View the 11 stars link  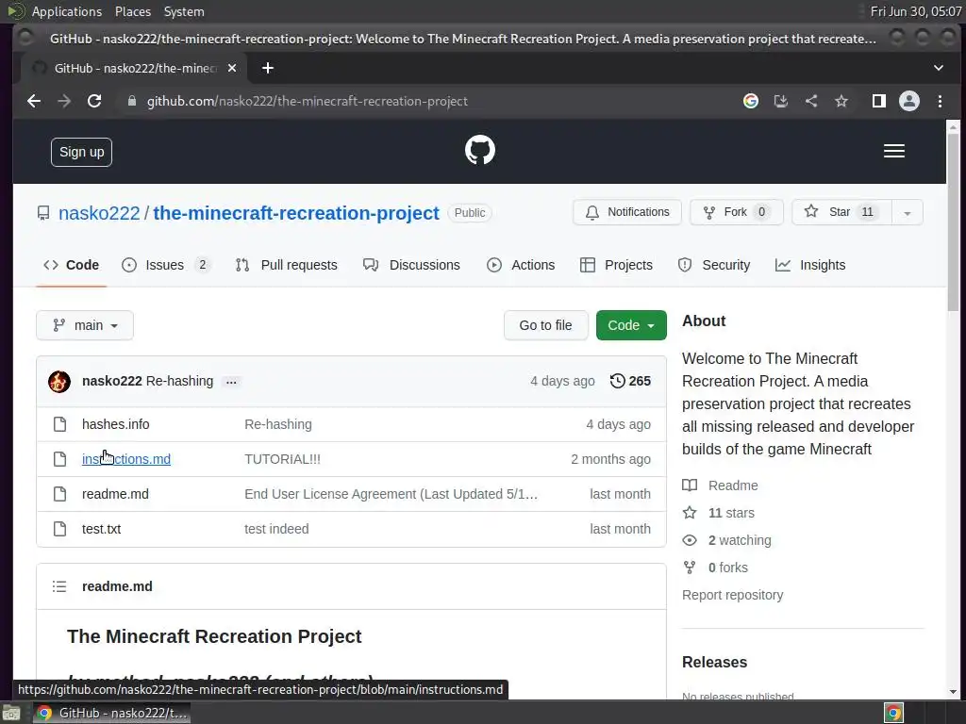[718, 514]
